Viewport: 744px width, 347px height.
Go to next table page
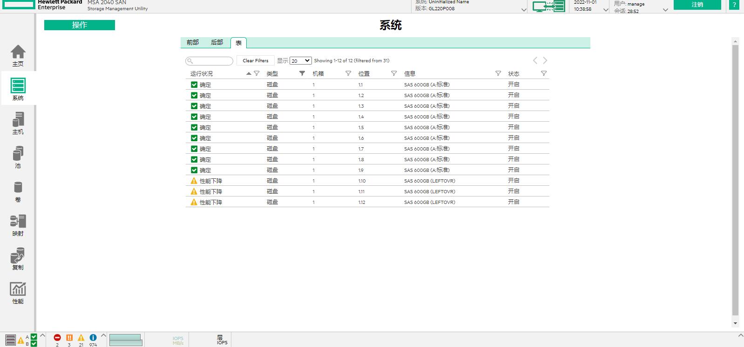545,60
